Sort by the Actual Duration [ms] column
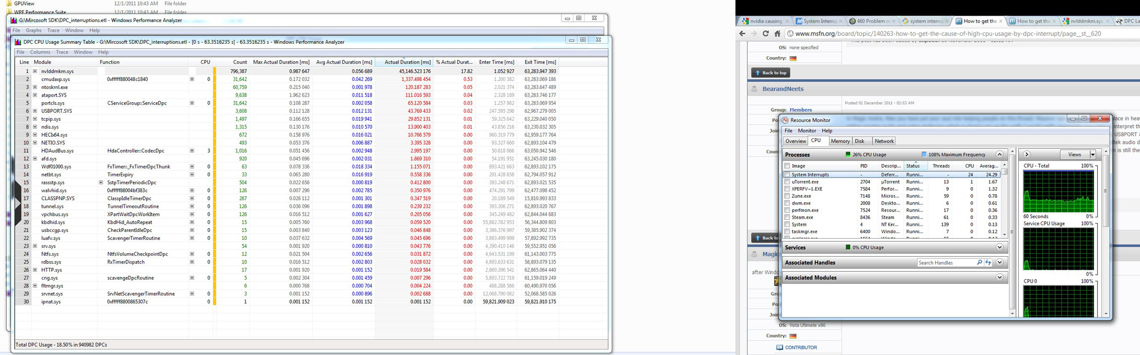1140x355 pixels. click(x=404, y=62)
